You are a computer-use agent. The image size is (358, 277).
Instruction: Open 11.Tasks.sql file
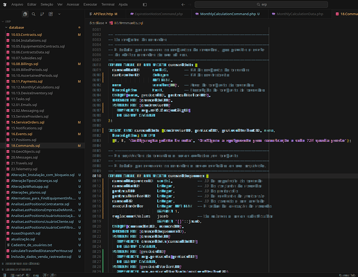pyautogui.click(x=21, y=99)
